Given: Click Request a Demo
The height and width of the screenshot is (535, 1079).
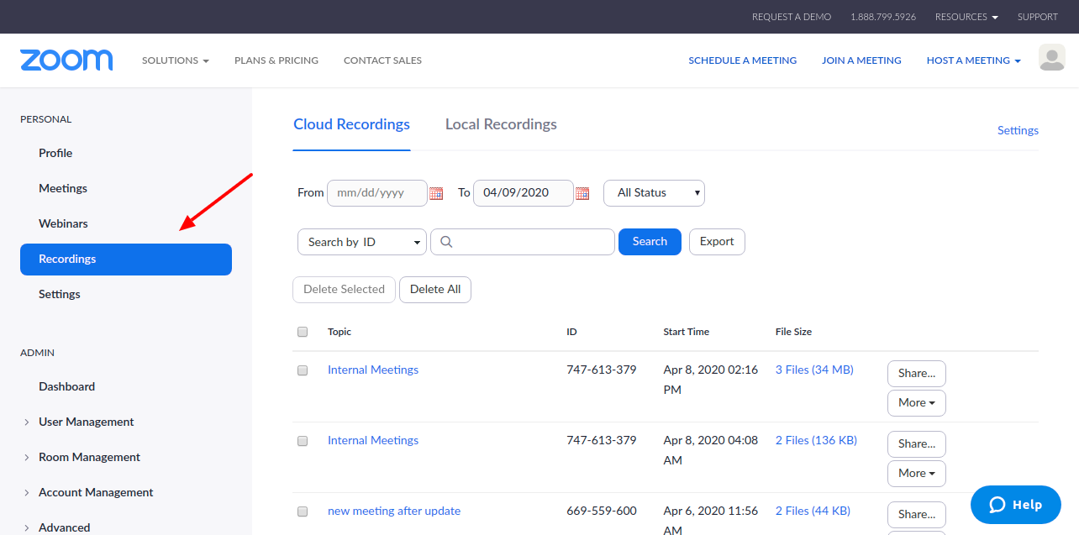Looking at the screenshot, I should click(x=792, y=17).
